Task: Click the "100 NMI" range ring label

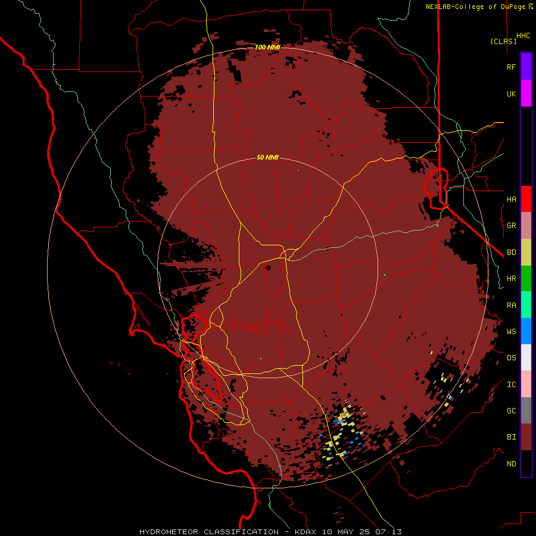Action: pyautogui.click(x=267, y=47)
